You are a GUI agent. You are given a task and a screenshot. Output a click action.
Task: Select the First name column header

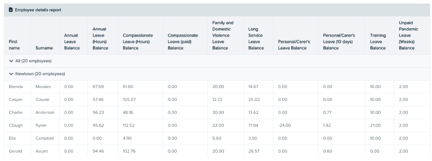[x=13, y=45]
